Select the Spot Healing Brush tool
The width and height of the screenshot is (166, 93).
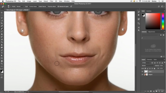[x=2, y=29]
